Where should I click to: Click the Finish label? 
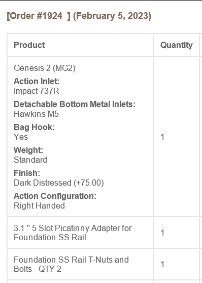tap(27, 173)
